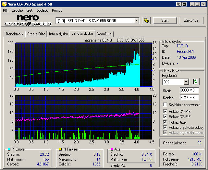
Task: Click PI Errors average value 29.72
Action: click(x=44, y=154)
